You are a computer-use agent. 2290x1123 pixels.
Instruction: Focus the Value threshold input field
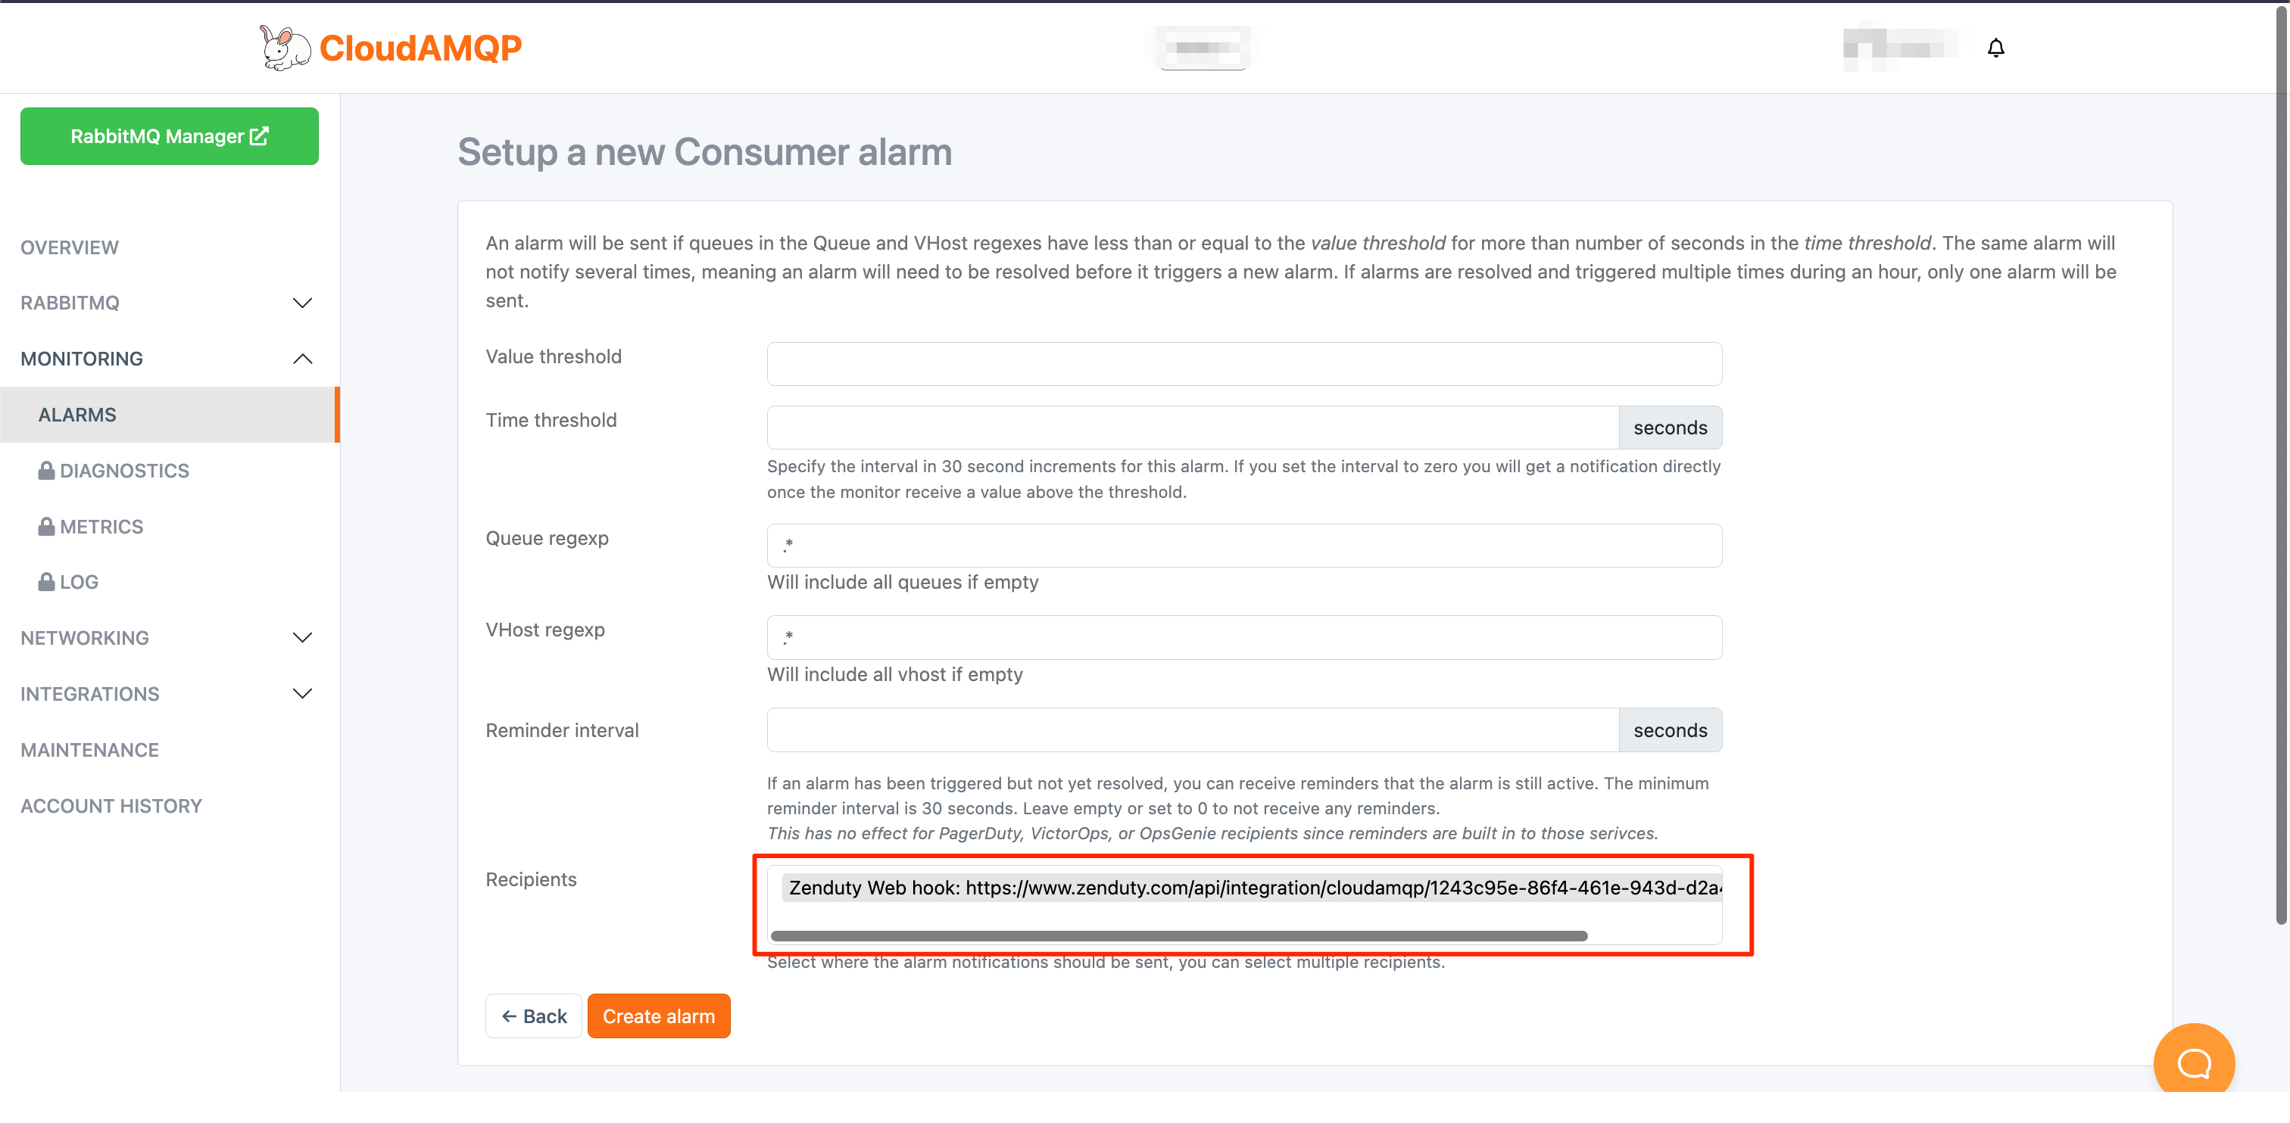(1243, 364)
